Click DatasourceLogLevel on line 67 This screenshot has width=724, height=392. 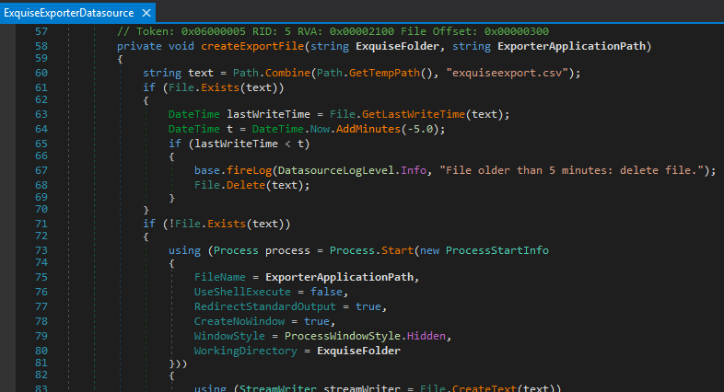coord(335,170)
